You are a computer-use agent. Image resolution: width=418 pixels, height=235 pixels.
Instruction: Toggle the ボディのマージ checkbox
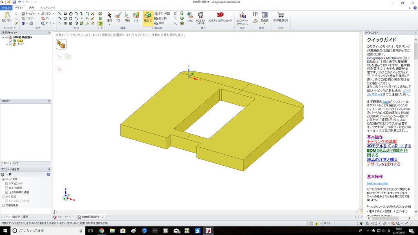click(7, 184)
